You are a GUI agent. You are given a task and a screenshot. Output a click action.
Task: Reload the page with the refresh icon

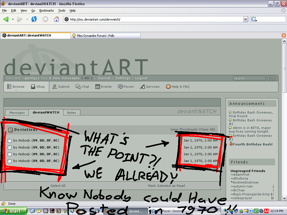click(x=34, y=19)
